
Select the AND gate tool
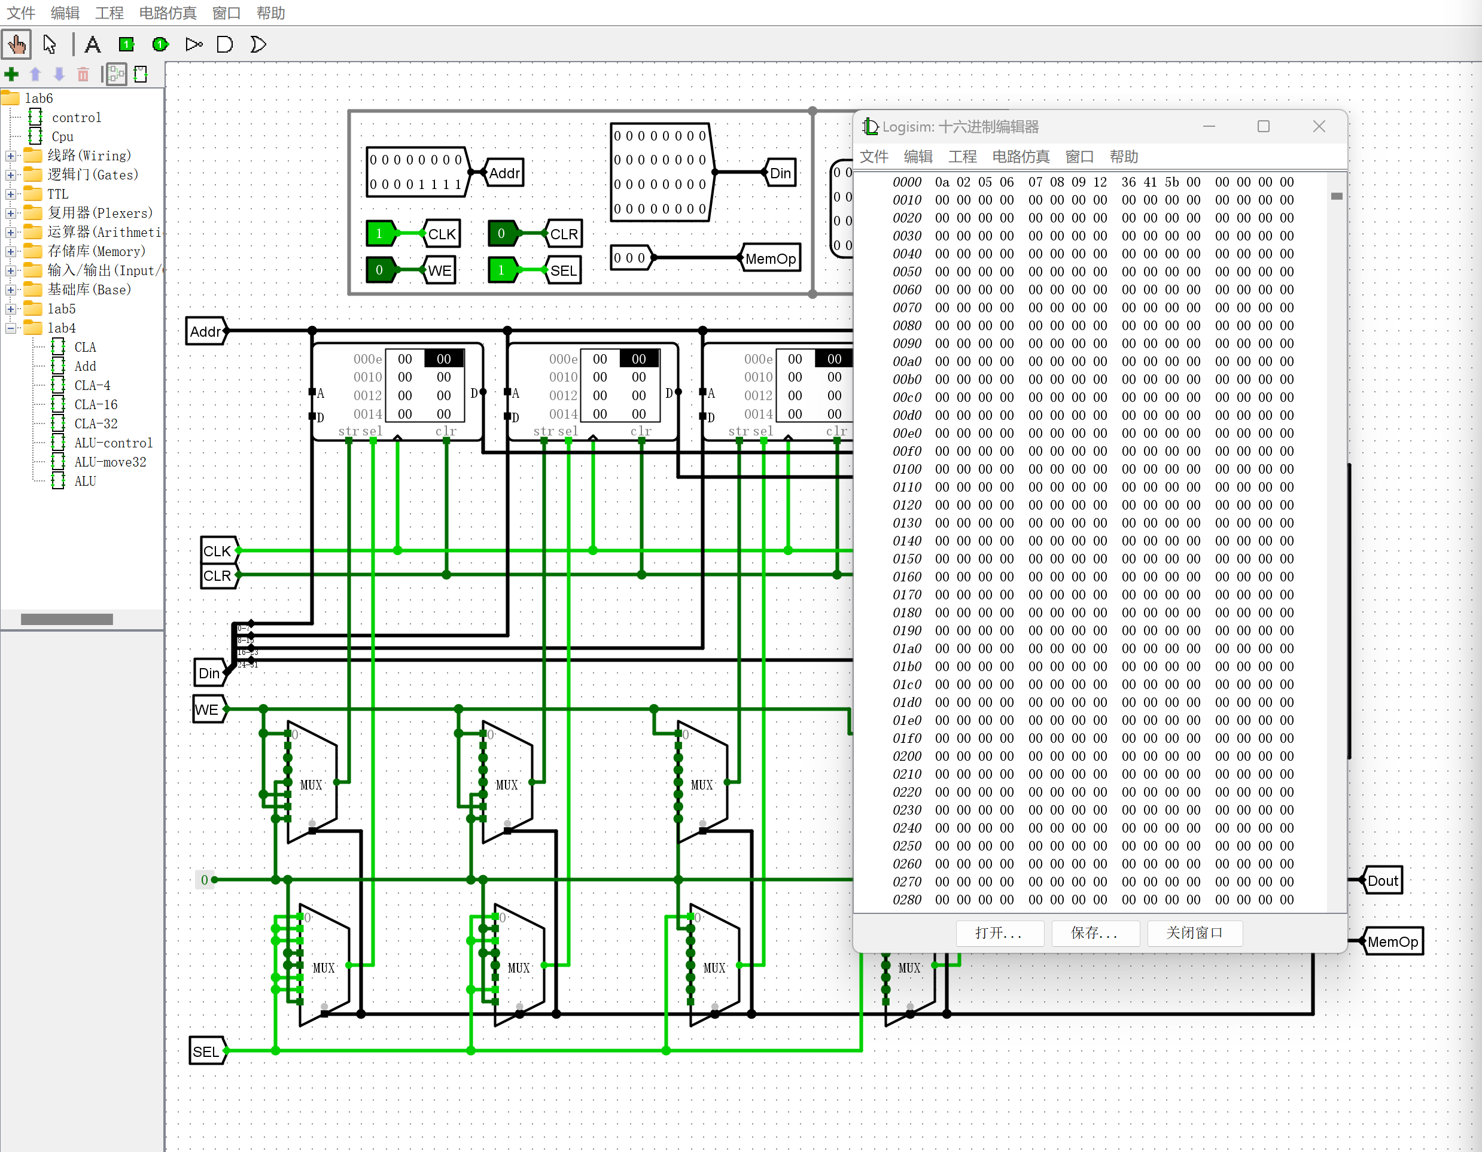pos(224,45)
